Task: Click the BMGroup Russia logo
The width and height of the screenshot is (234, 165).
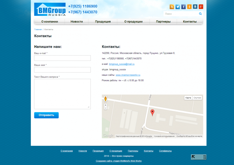Action: click(x=50, y=9)
